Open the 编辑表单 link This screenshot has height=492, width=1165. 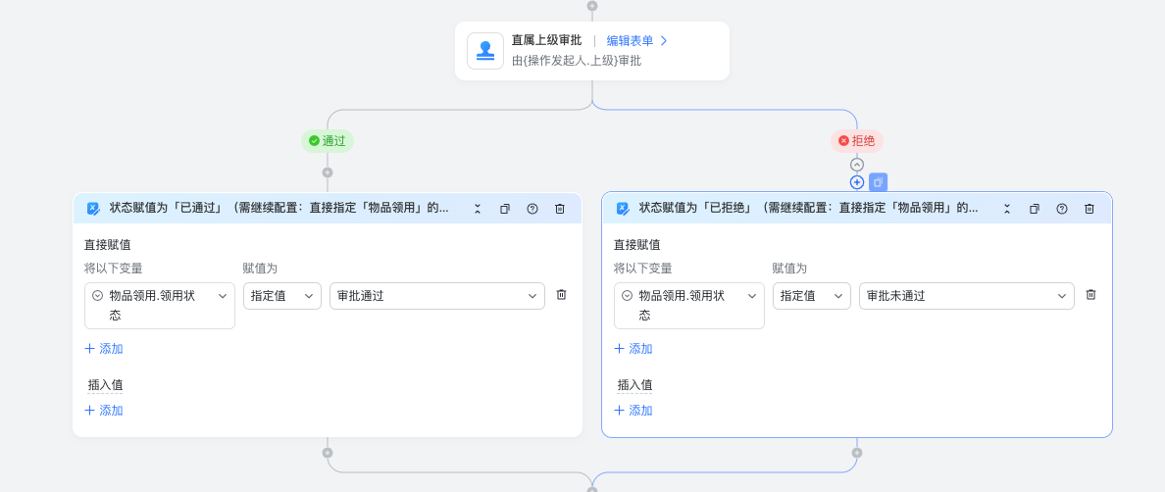[636, 41]
